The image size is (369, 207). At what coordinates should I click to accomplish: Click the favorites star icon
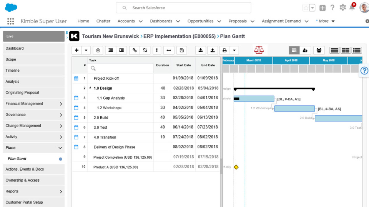[306, 8]
